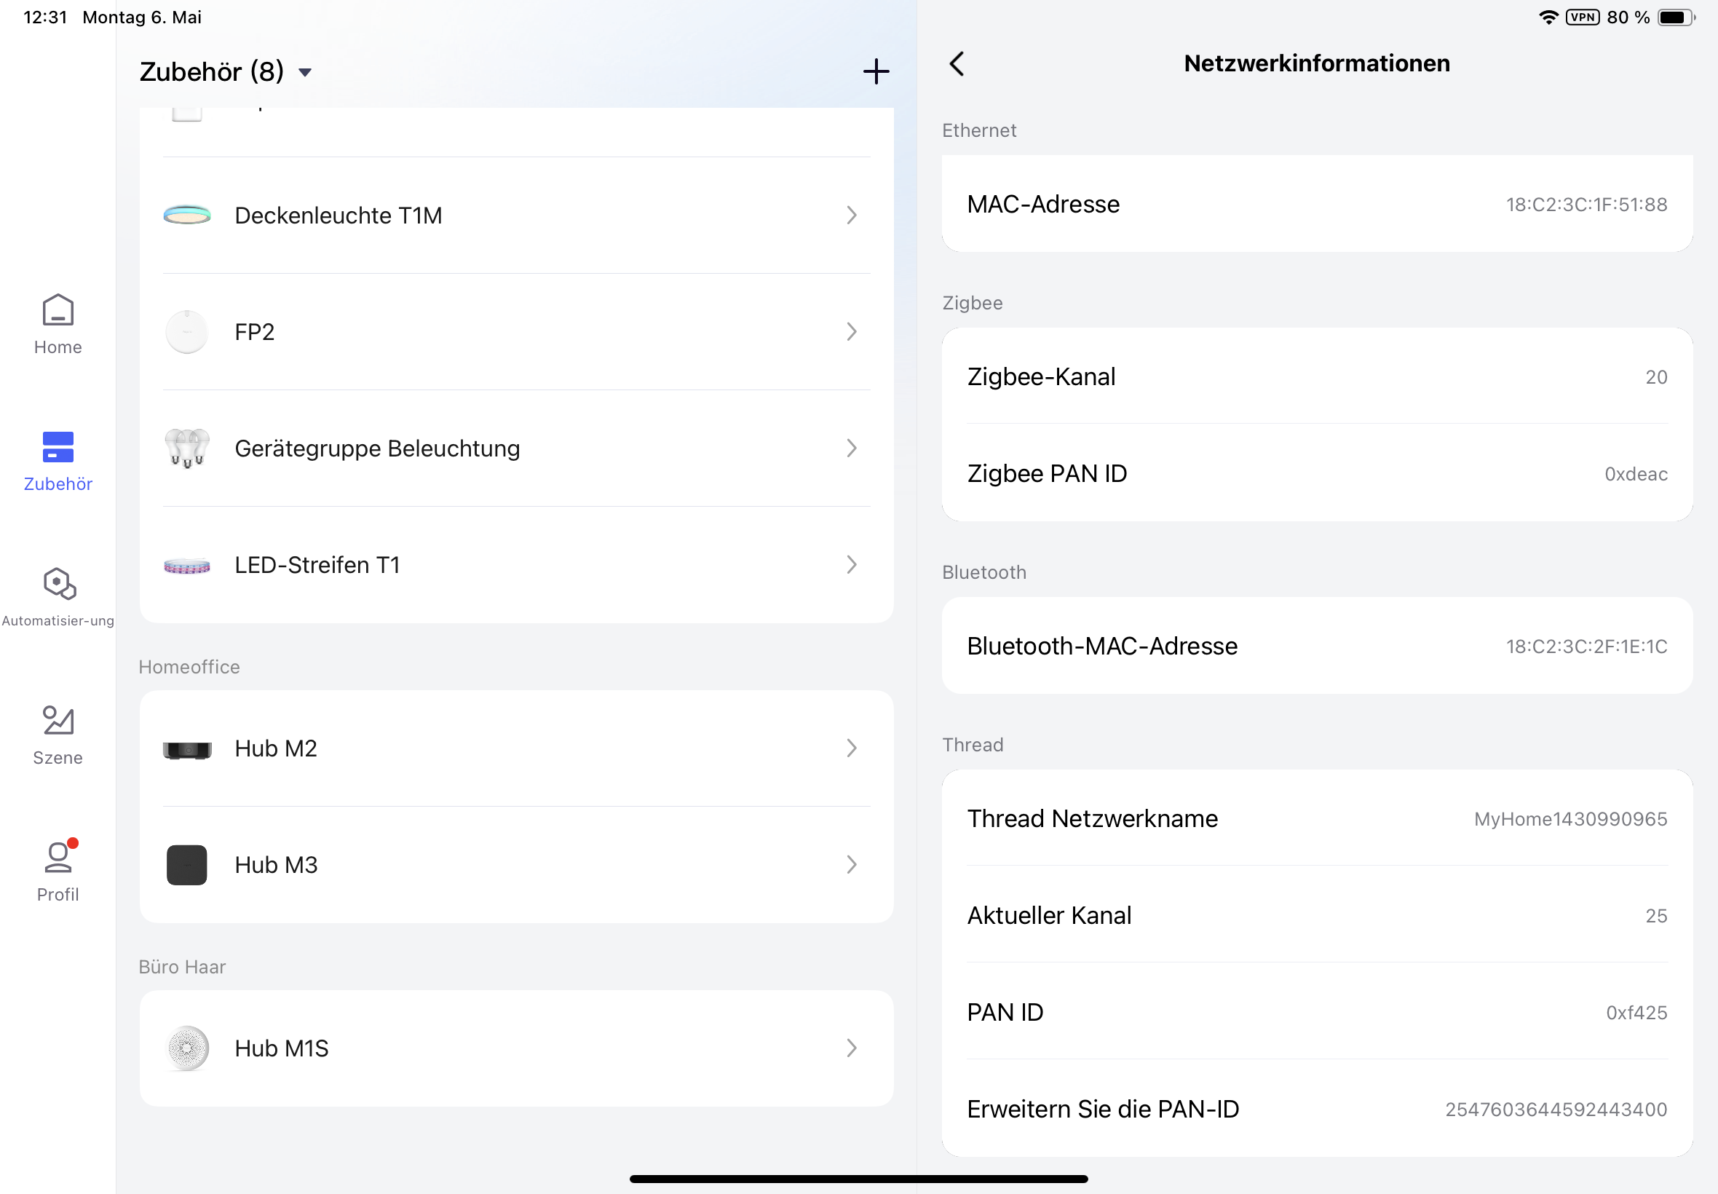1718x1194 pixels.
Task: Select Hub M2 list entry
Action: click(x=276, y=748)
